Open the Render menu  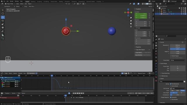[12, 1]
